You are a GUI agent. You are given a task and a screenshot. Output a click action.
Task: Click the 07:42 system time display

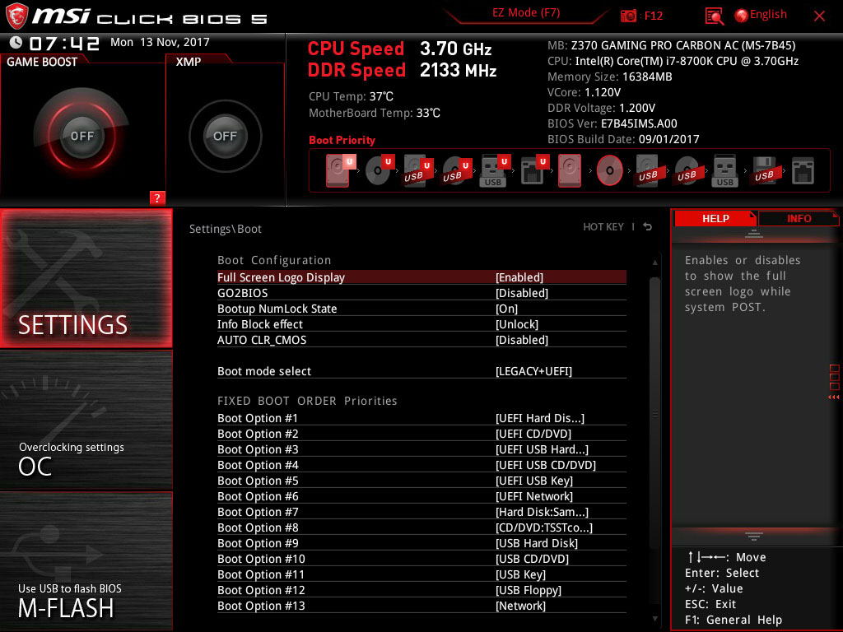tap(64, 44)
